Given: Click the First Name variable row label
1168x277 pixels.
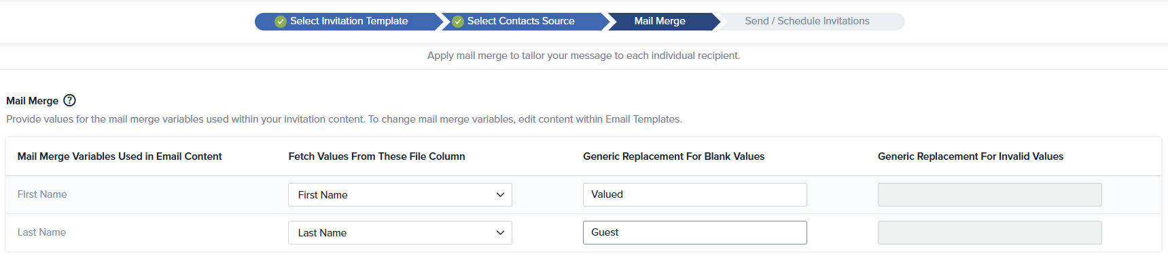Looking at the screenshot, I should (42, 194).
